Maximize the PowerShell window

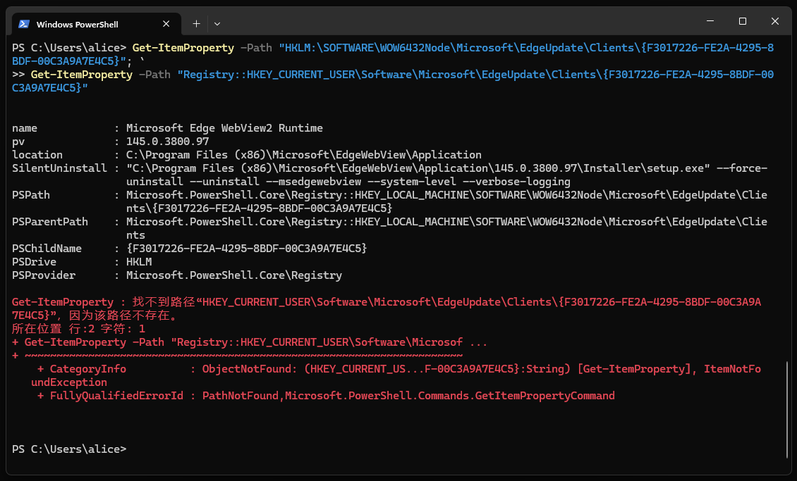pos(743,21)
